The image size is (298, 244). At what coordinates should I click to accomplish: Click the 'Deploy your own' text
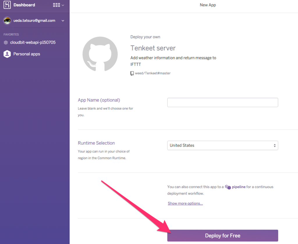145,37
